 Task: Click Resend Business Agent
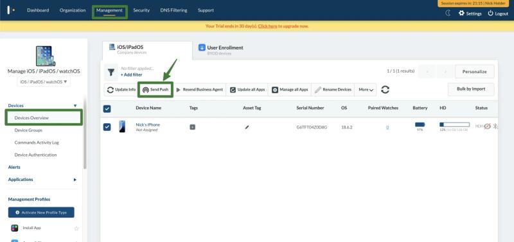click(200, 89)
